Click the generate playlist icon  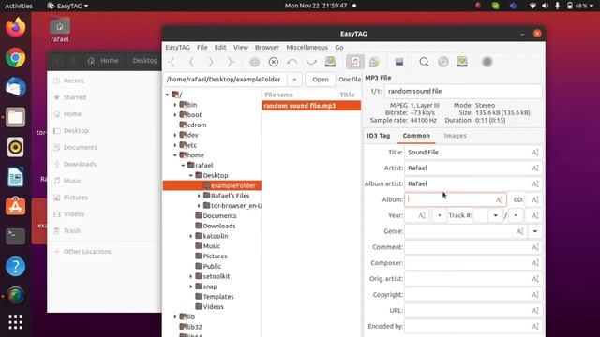[462, 62]
